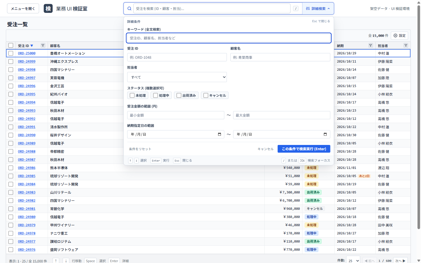Open the calendar picker on the end delivery date

325,134
